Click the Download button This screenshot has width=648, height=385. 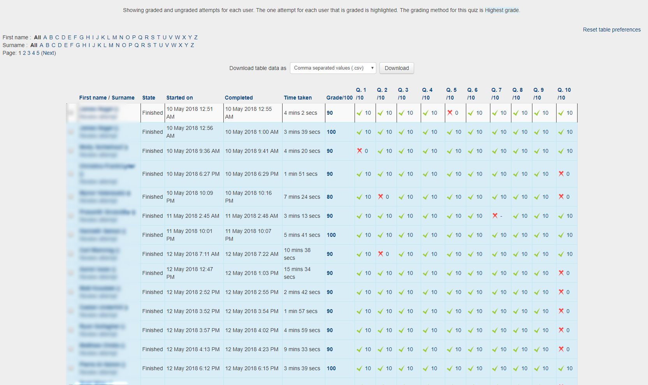click(x=397, y=68)
